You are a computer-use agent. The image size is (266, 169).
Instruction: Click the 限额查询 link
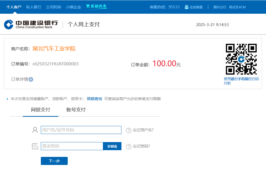95,99
